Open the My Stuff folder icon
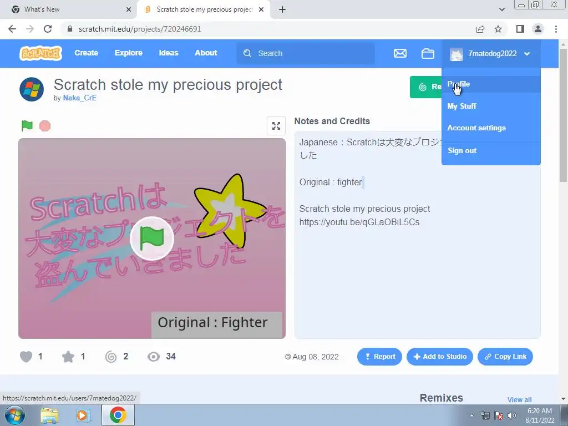Screen dimensions: 568x426 point(428,53)
